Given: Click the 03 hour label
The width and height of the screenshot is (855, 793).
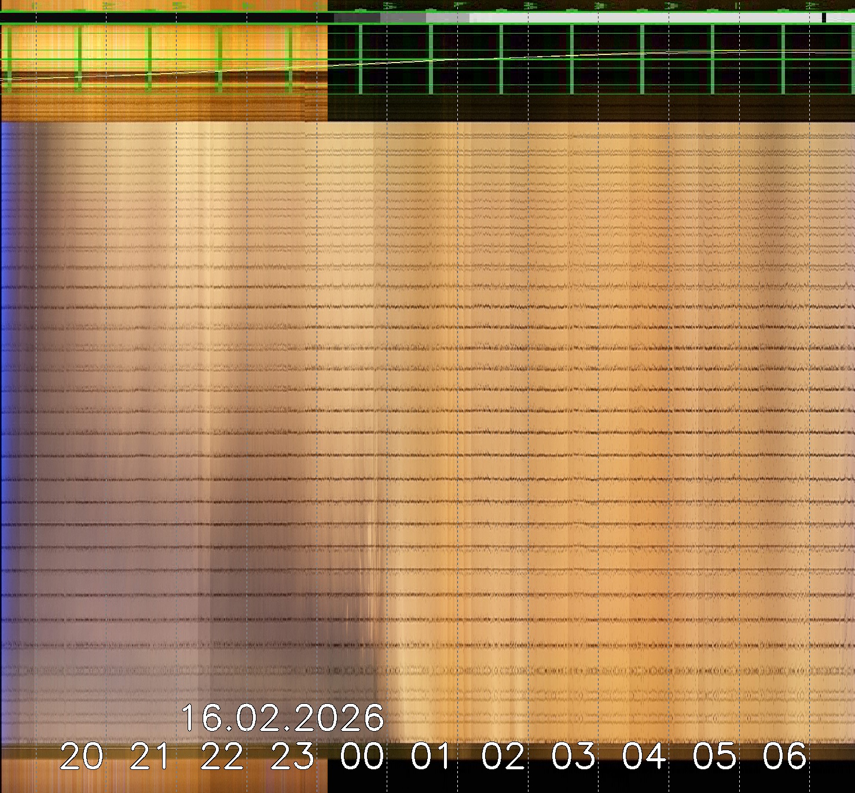Looking at the screenshot, I should point(573,757).
